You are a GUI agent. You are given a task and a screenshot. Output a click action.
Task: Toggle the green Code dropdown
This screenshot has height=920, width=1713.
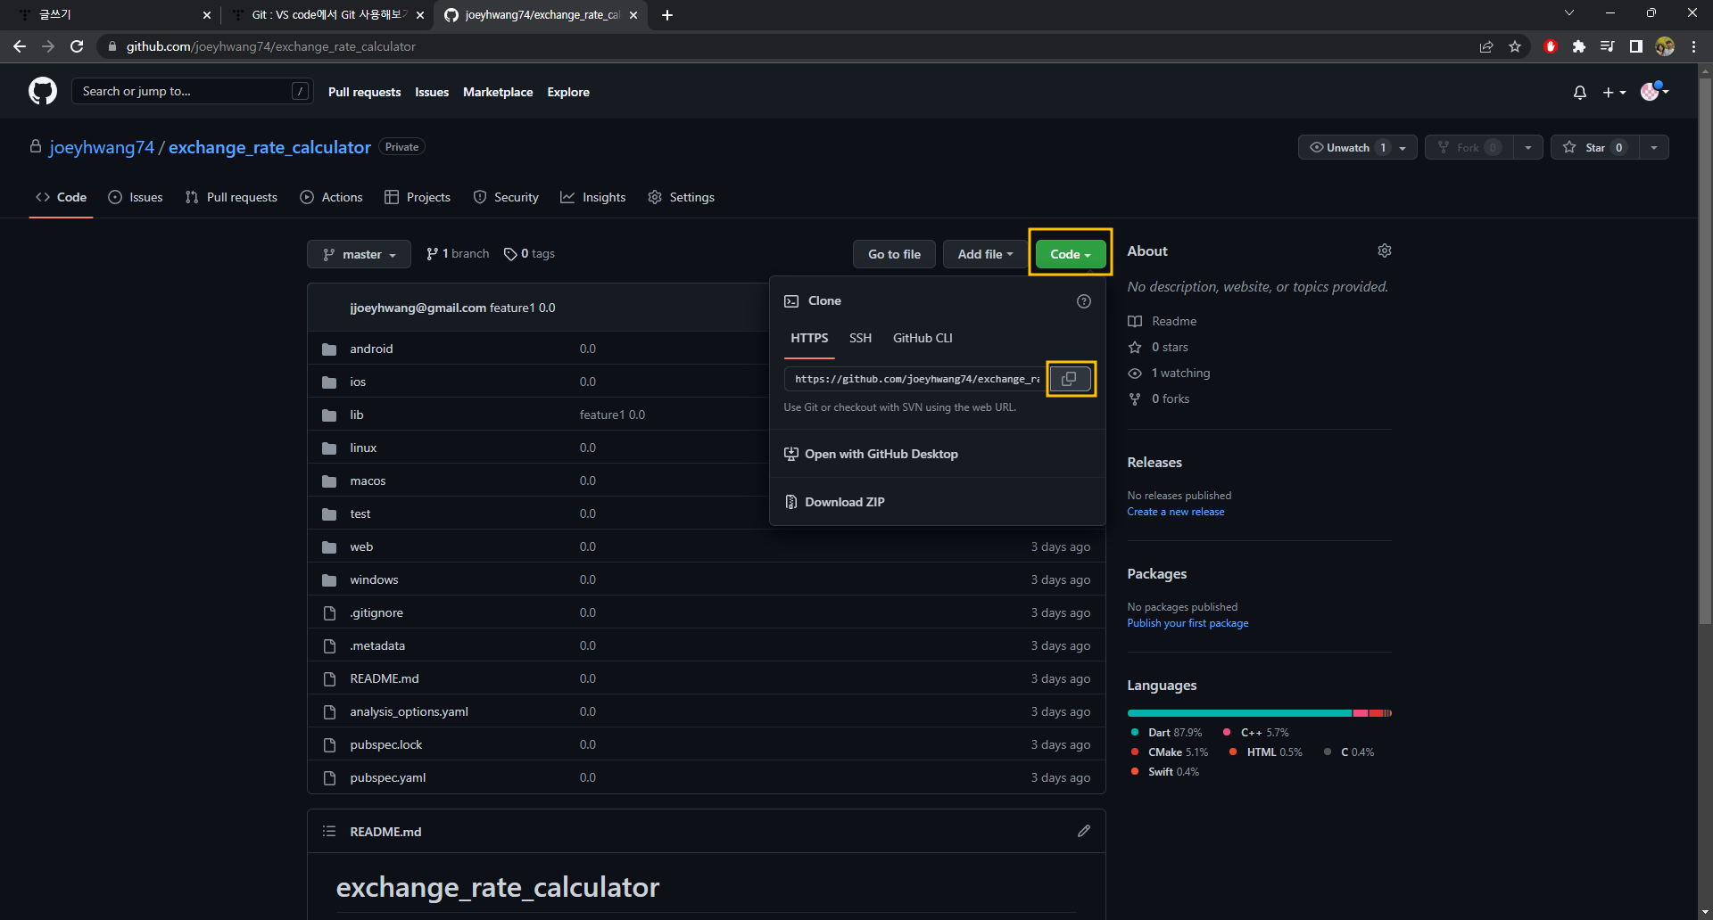coord(1070,254)
